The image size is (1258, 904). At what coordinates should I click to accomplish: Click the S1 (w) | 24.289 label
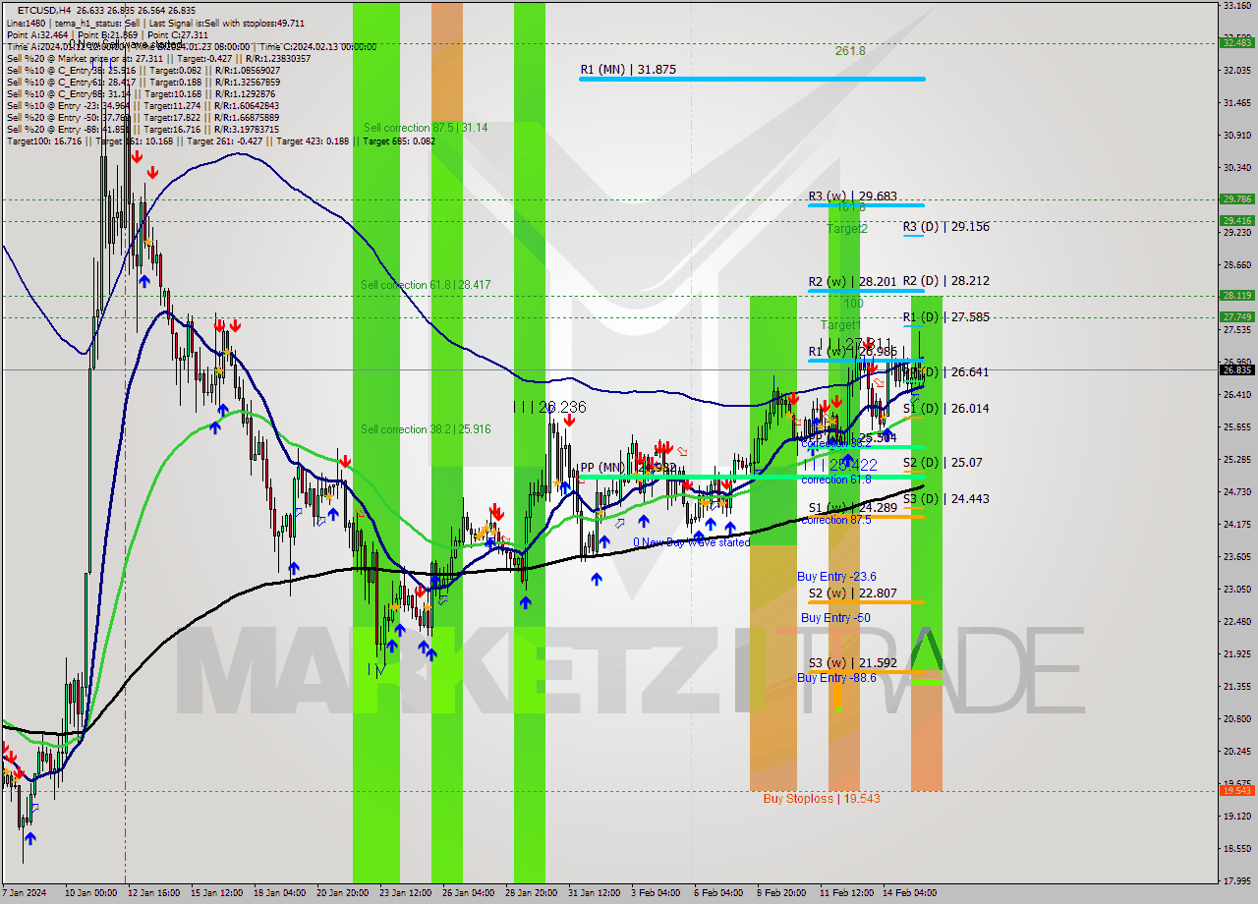click(852, 508)
